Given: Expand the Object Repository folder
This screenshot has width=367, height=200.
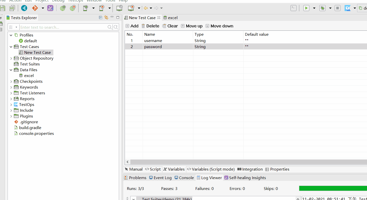Looking at the screenshot, I should point(11,58).
